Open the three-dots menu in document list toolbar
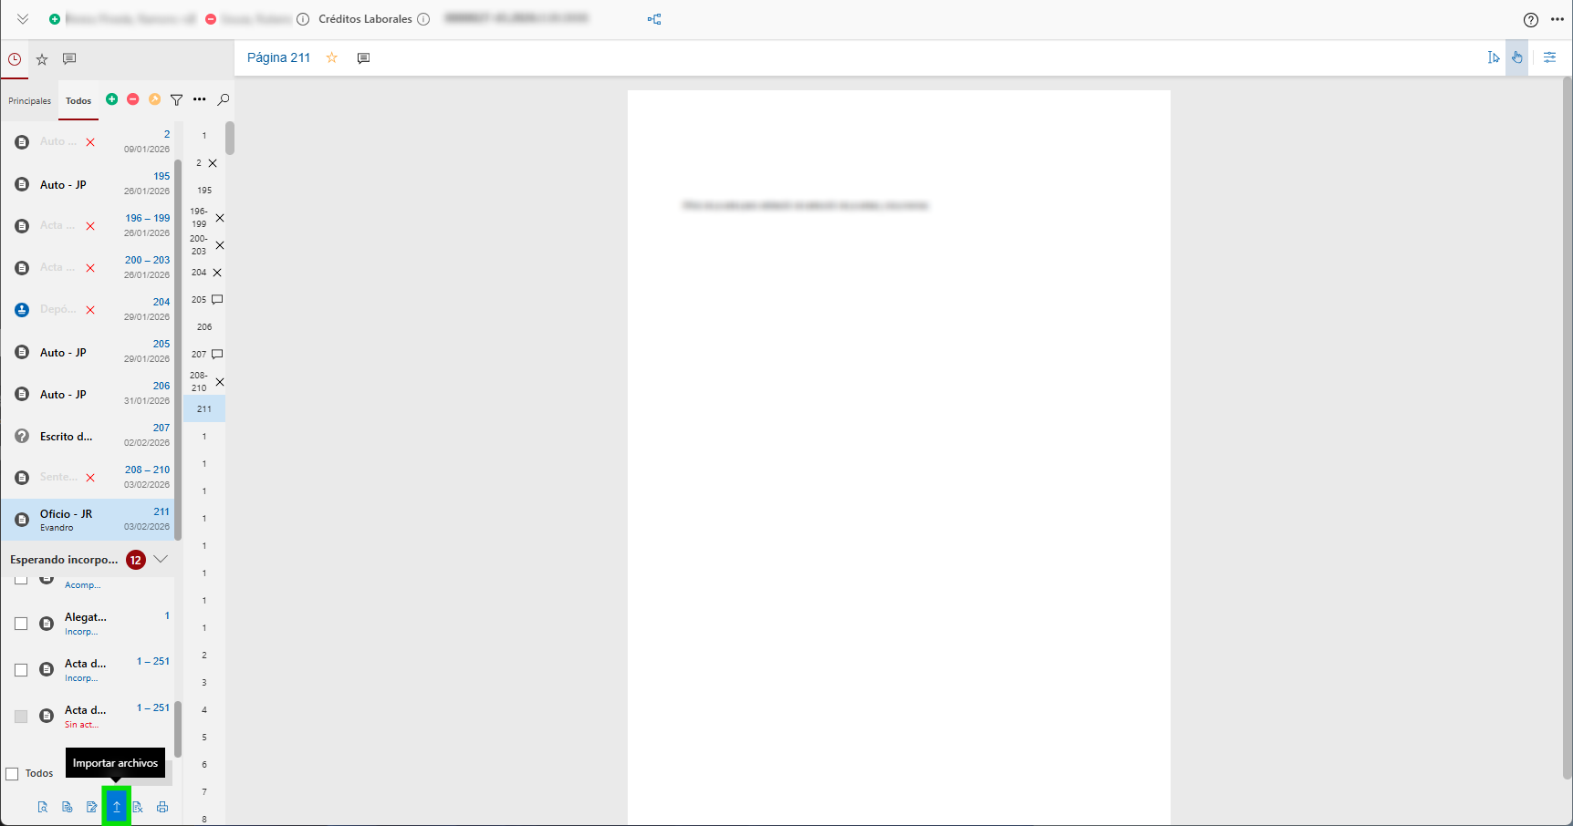This screenshot has width=1573, height=826. [200, 99]
